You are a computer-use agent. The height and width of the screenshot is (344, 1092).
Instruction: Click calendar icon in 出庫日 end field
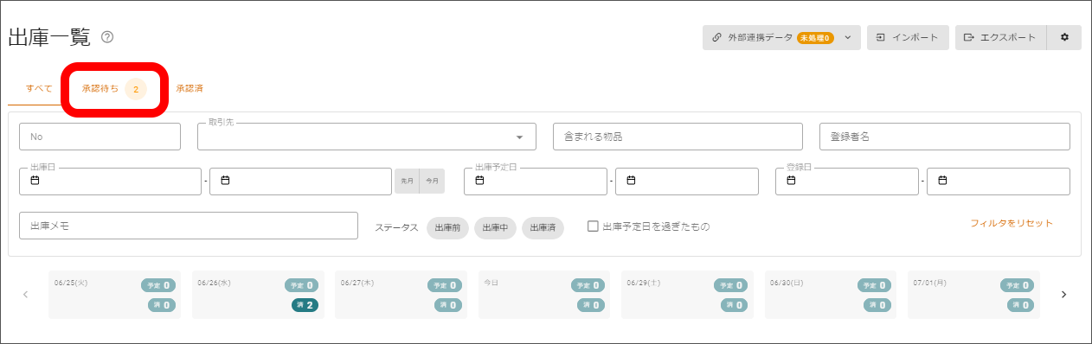coord(225,181)
